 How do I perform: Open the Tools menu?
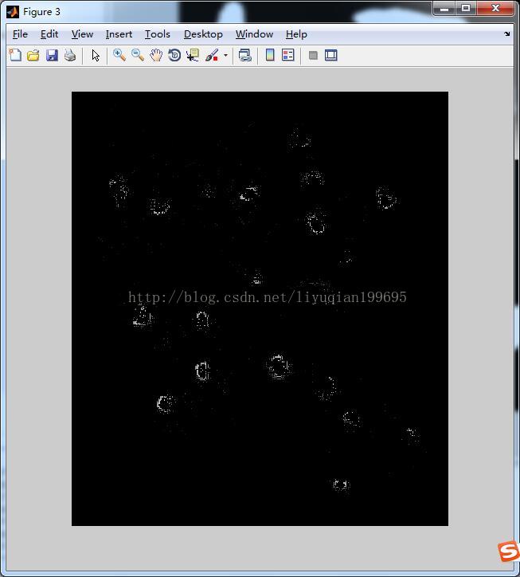point(158,34)
